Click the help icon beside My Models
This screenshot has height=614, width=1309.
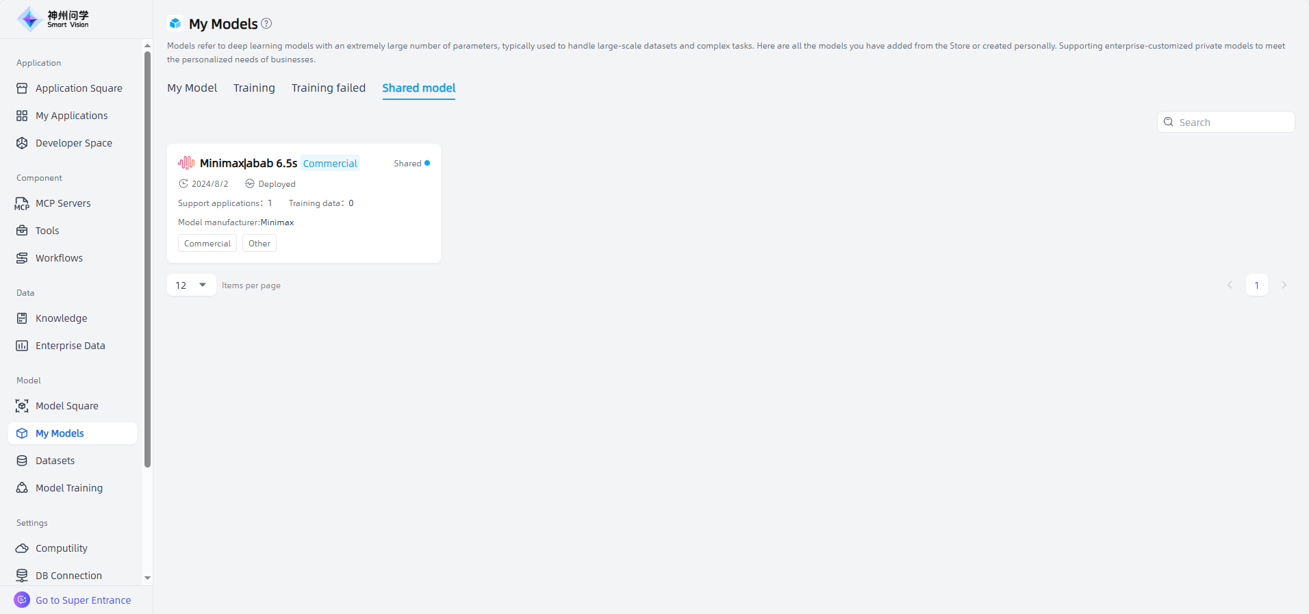[267, 23]
